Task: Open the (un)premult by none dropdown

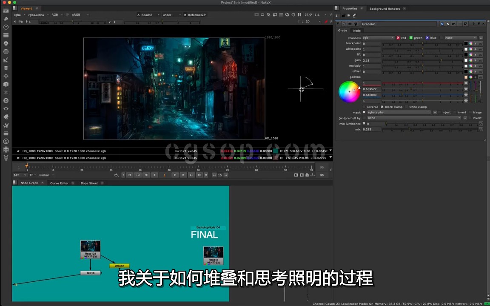Action: (x=414, y=118)
